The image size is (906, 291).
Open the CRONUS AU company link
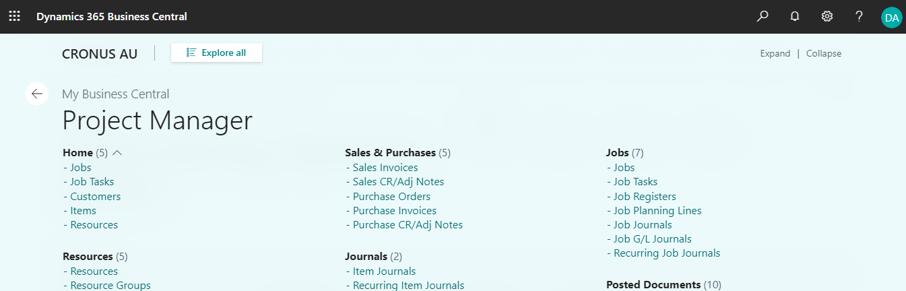tap(100, 54)
